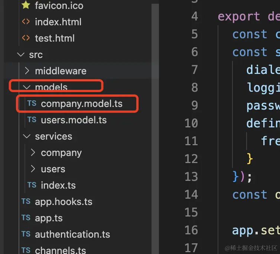Click TS icon beside authentication.ts

(26, 234)
